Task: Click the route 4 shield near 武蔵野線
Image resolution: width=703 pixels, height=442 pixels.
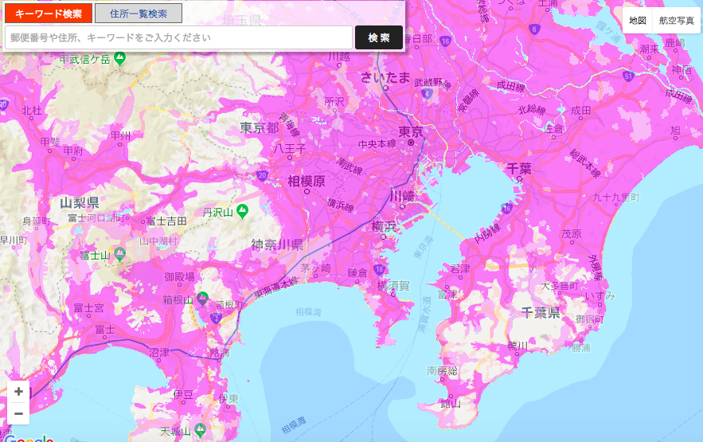Action: point(427,94)
